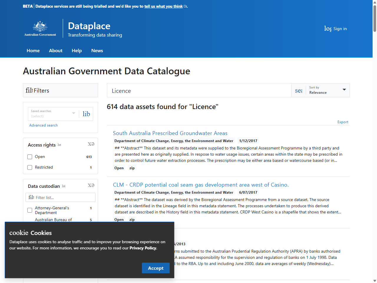
Task: Open the News nav item
Action: 97,51
